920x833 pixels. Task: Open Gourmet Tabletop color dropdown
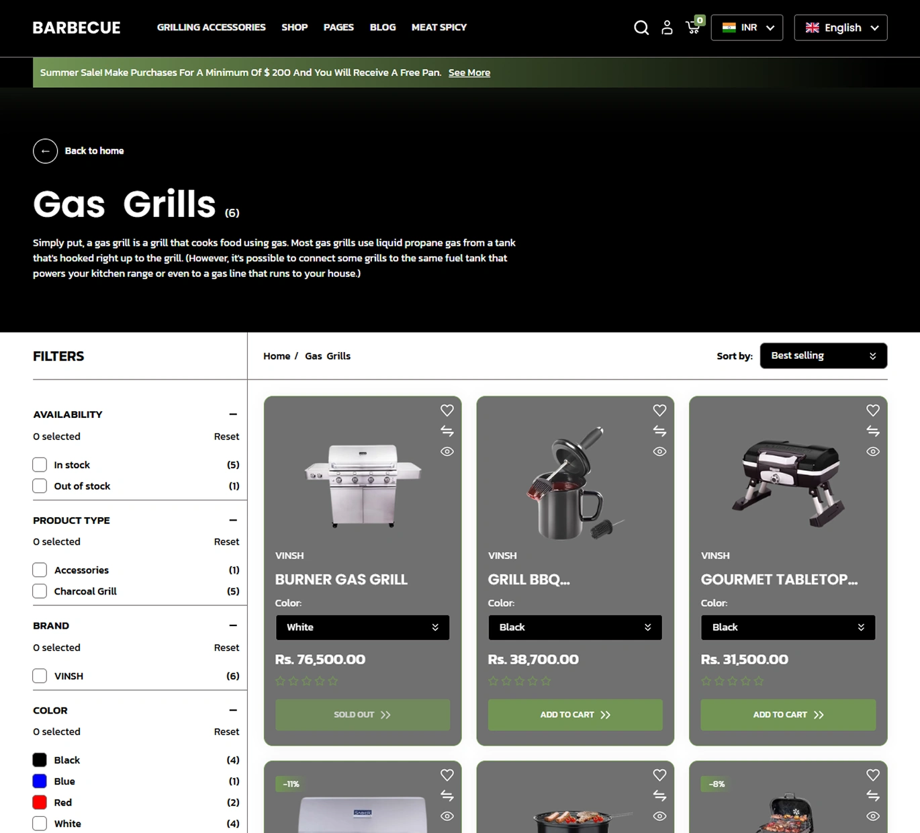[788, 627]
